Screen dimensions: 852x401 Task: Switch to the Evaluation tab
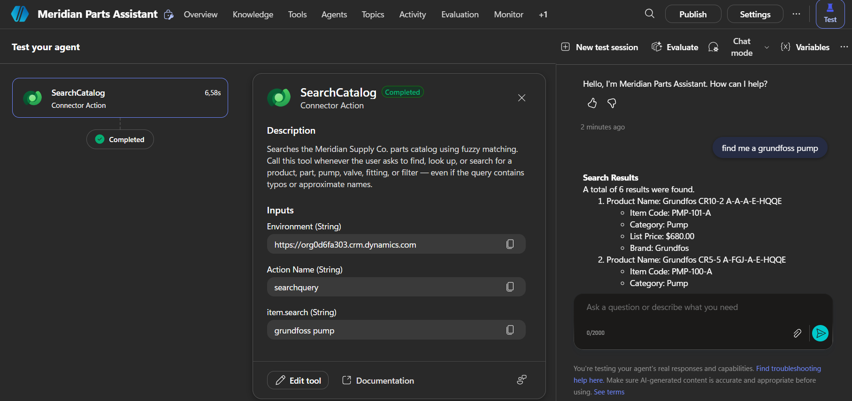point(460,15)
